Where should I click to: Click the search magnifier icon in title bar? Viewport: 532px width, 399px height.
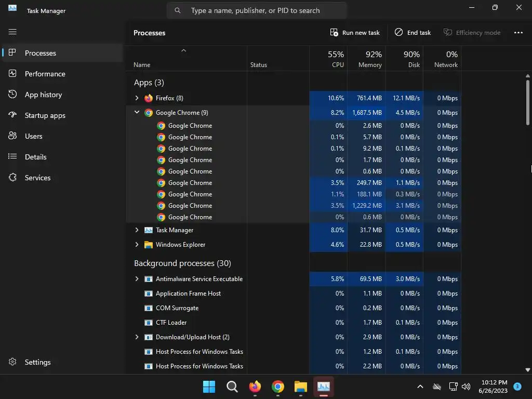(x=178, y=10)
